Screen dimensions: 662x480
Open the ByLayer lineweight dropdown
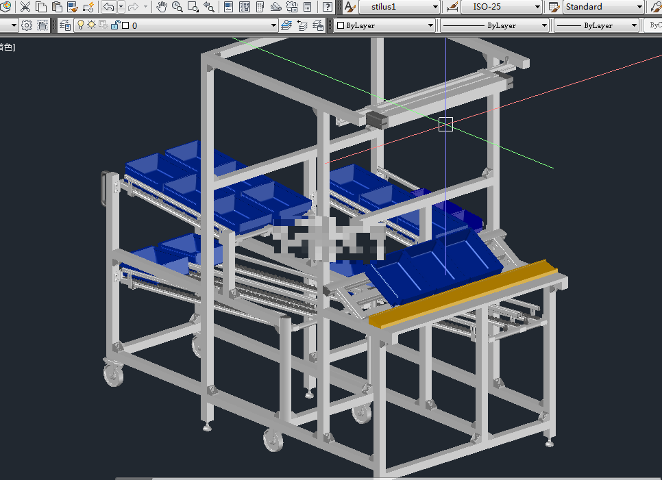pos(596,25)
